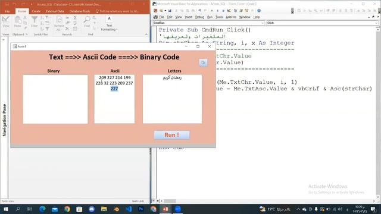381x214 pixels.
Task: Open Visual Studio Code from the taskbar
Action: pyautogui.click(x=129, y=209)
